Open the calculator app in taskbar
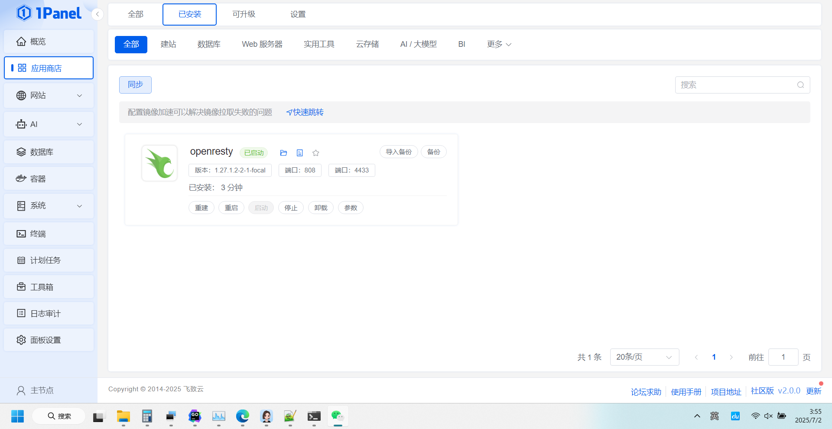This screenshot has width=832, height=429. click(x=147, y=416)
